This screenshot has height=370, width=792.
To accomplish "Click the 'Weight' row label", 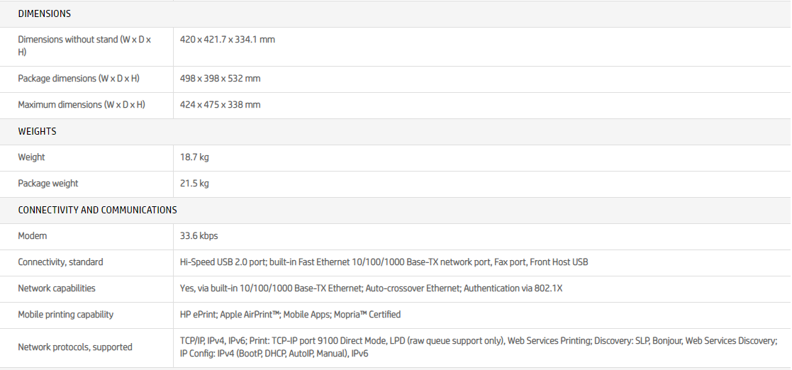I will tap(31, 157).
